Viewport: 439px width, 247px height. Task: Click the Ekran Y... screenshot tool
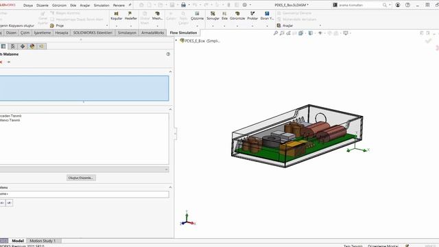point(267,16)
